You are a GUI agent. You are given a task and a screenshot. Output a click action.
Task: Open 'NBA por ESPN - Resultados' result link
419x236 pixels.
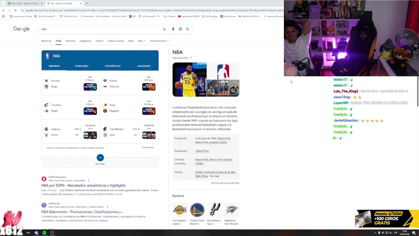pyautogui.click(x=83, y=186)
